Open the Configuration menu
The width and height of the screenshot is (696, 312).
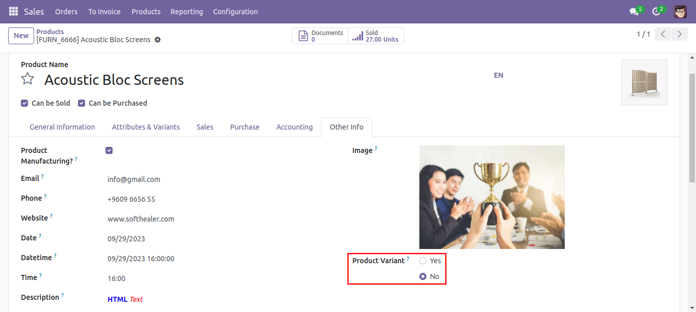coord(235,11)
